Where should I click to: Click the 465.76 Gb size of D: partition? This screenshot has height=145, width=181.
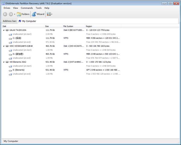click(x=50, y=54)
